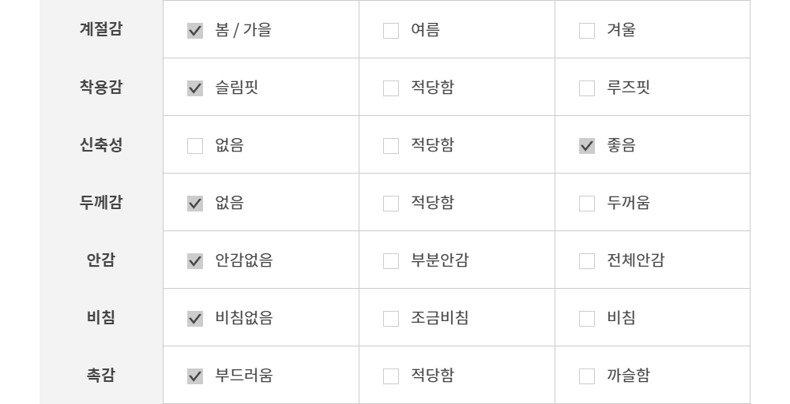
Task: Check the 두꺼움 thickness checkbox
Action: [x=587, y=204]
